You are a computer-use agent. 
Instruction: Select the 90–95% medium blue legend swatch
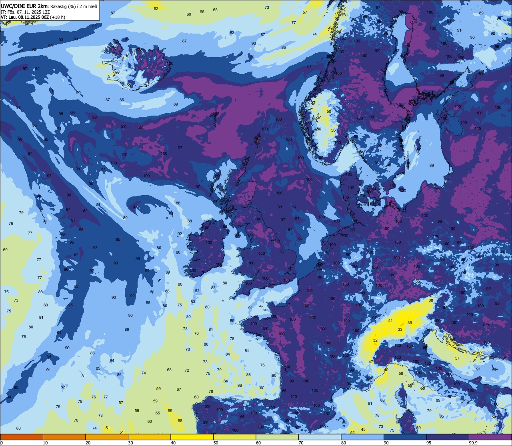[405, 437]
